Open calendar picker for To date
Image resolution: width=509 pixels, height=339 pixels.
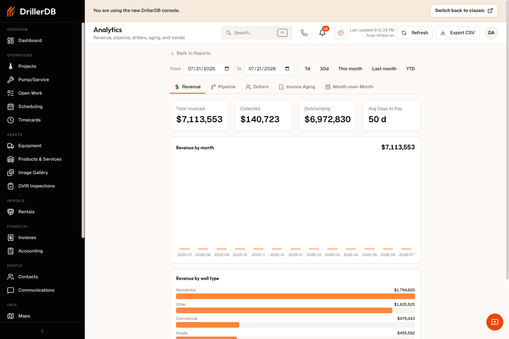click(x=287, y=69)
